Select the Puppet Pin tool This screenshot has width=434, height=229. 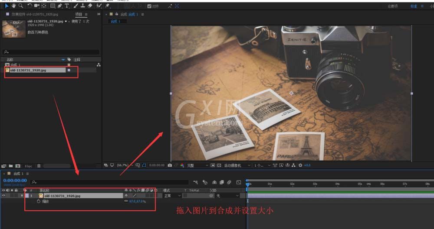tap(108, 6)
